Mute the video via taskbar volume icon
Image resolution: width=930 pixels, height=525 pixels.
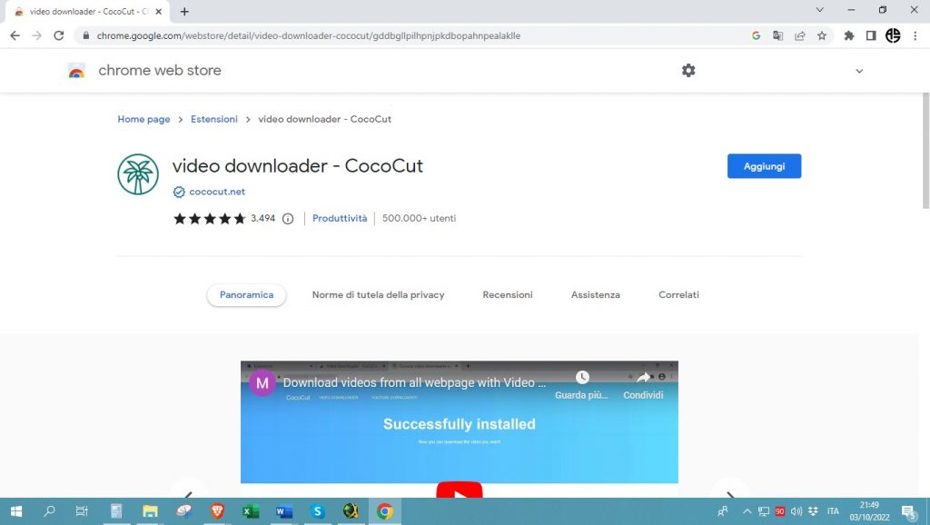(796, 510)
